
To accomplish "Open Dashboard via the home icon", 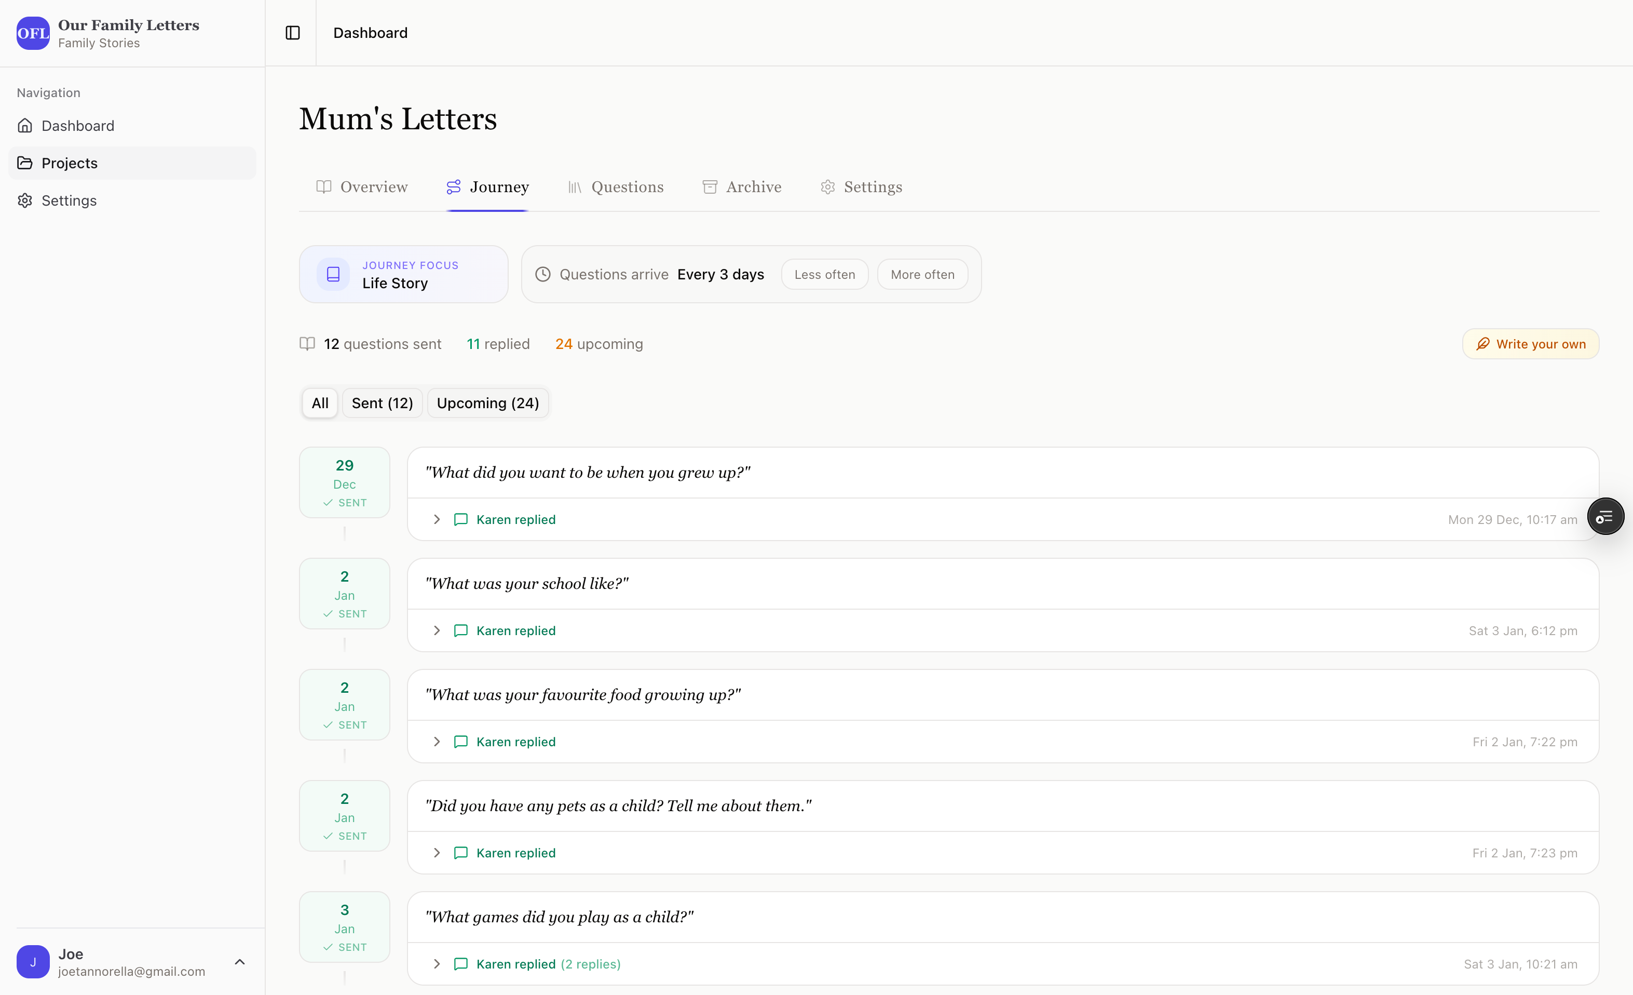I will tap(25, 125).
